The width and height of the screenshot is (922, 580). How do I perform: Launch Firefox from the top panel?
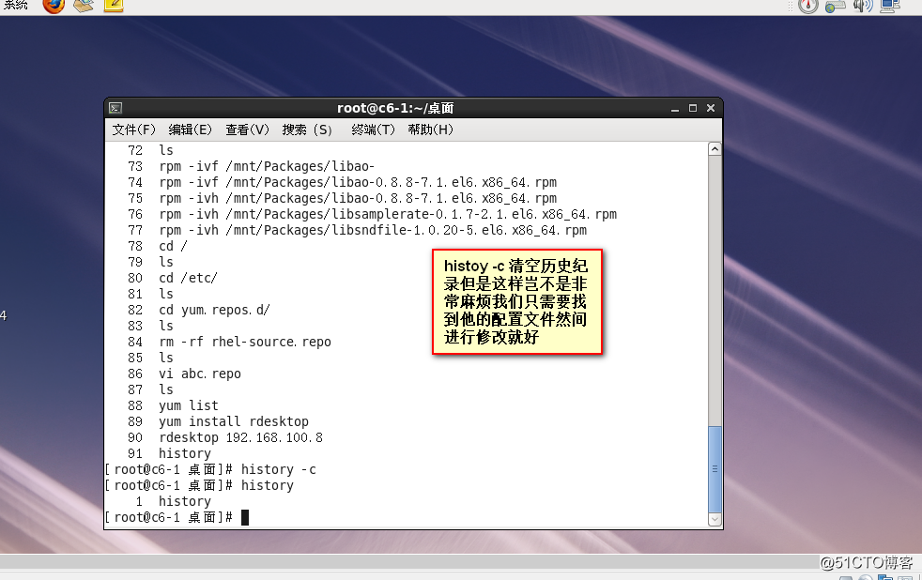coord(54,6)
